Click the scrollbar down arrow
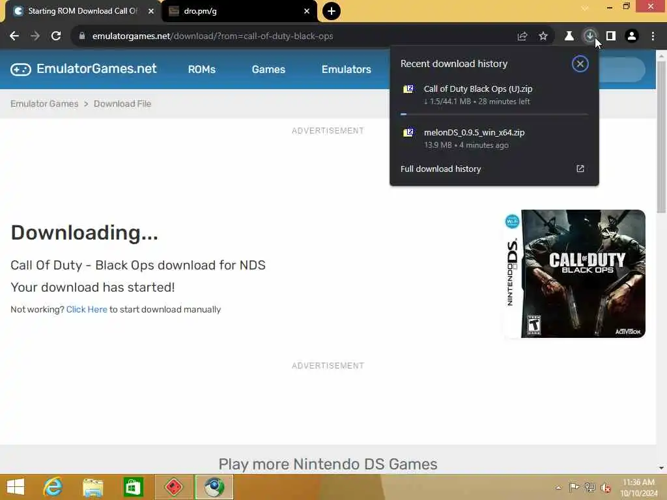 point(661,468)
